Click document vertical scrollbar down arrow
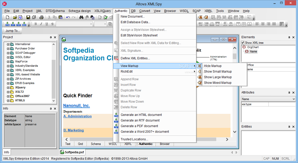Viewport: 298px width, 163px height. coord(235,132)
